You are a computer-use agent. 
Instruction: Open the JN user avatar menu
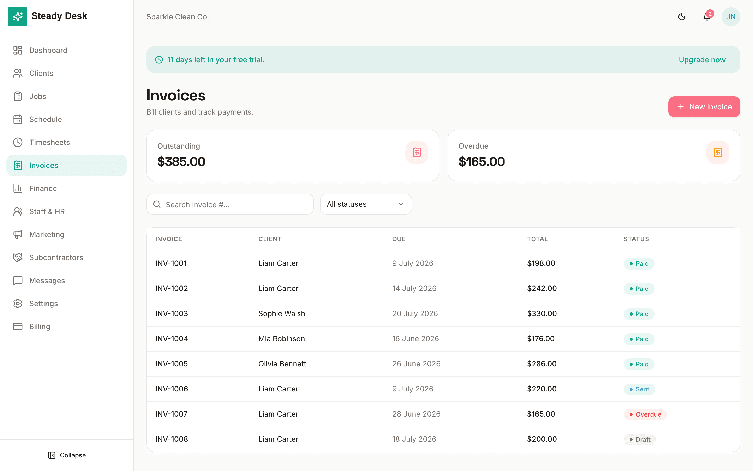tap(731, 16)
